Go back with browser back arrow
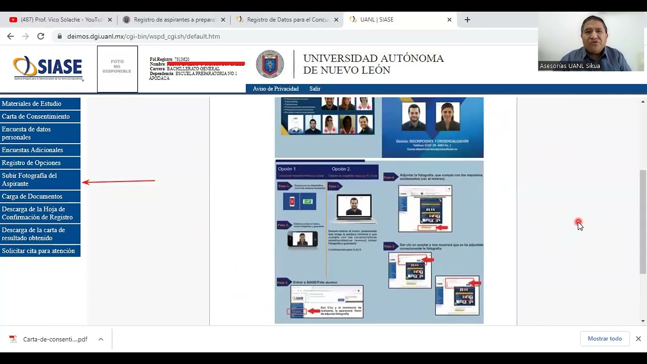 point(10,36)
